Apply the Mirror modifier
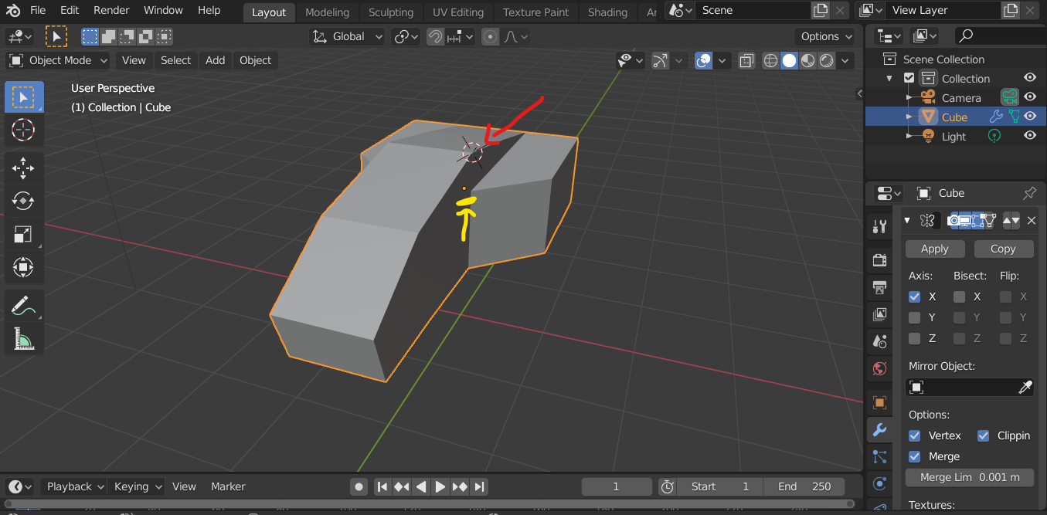Screen dimensions: 1047x515 (x=935, y=249)
